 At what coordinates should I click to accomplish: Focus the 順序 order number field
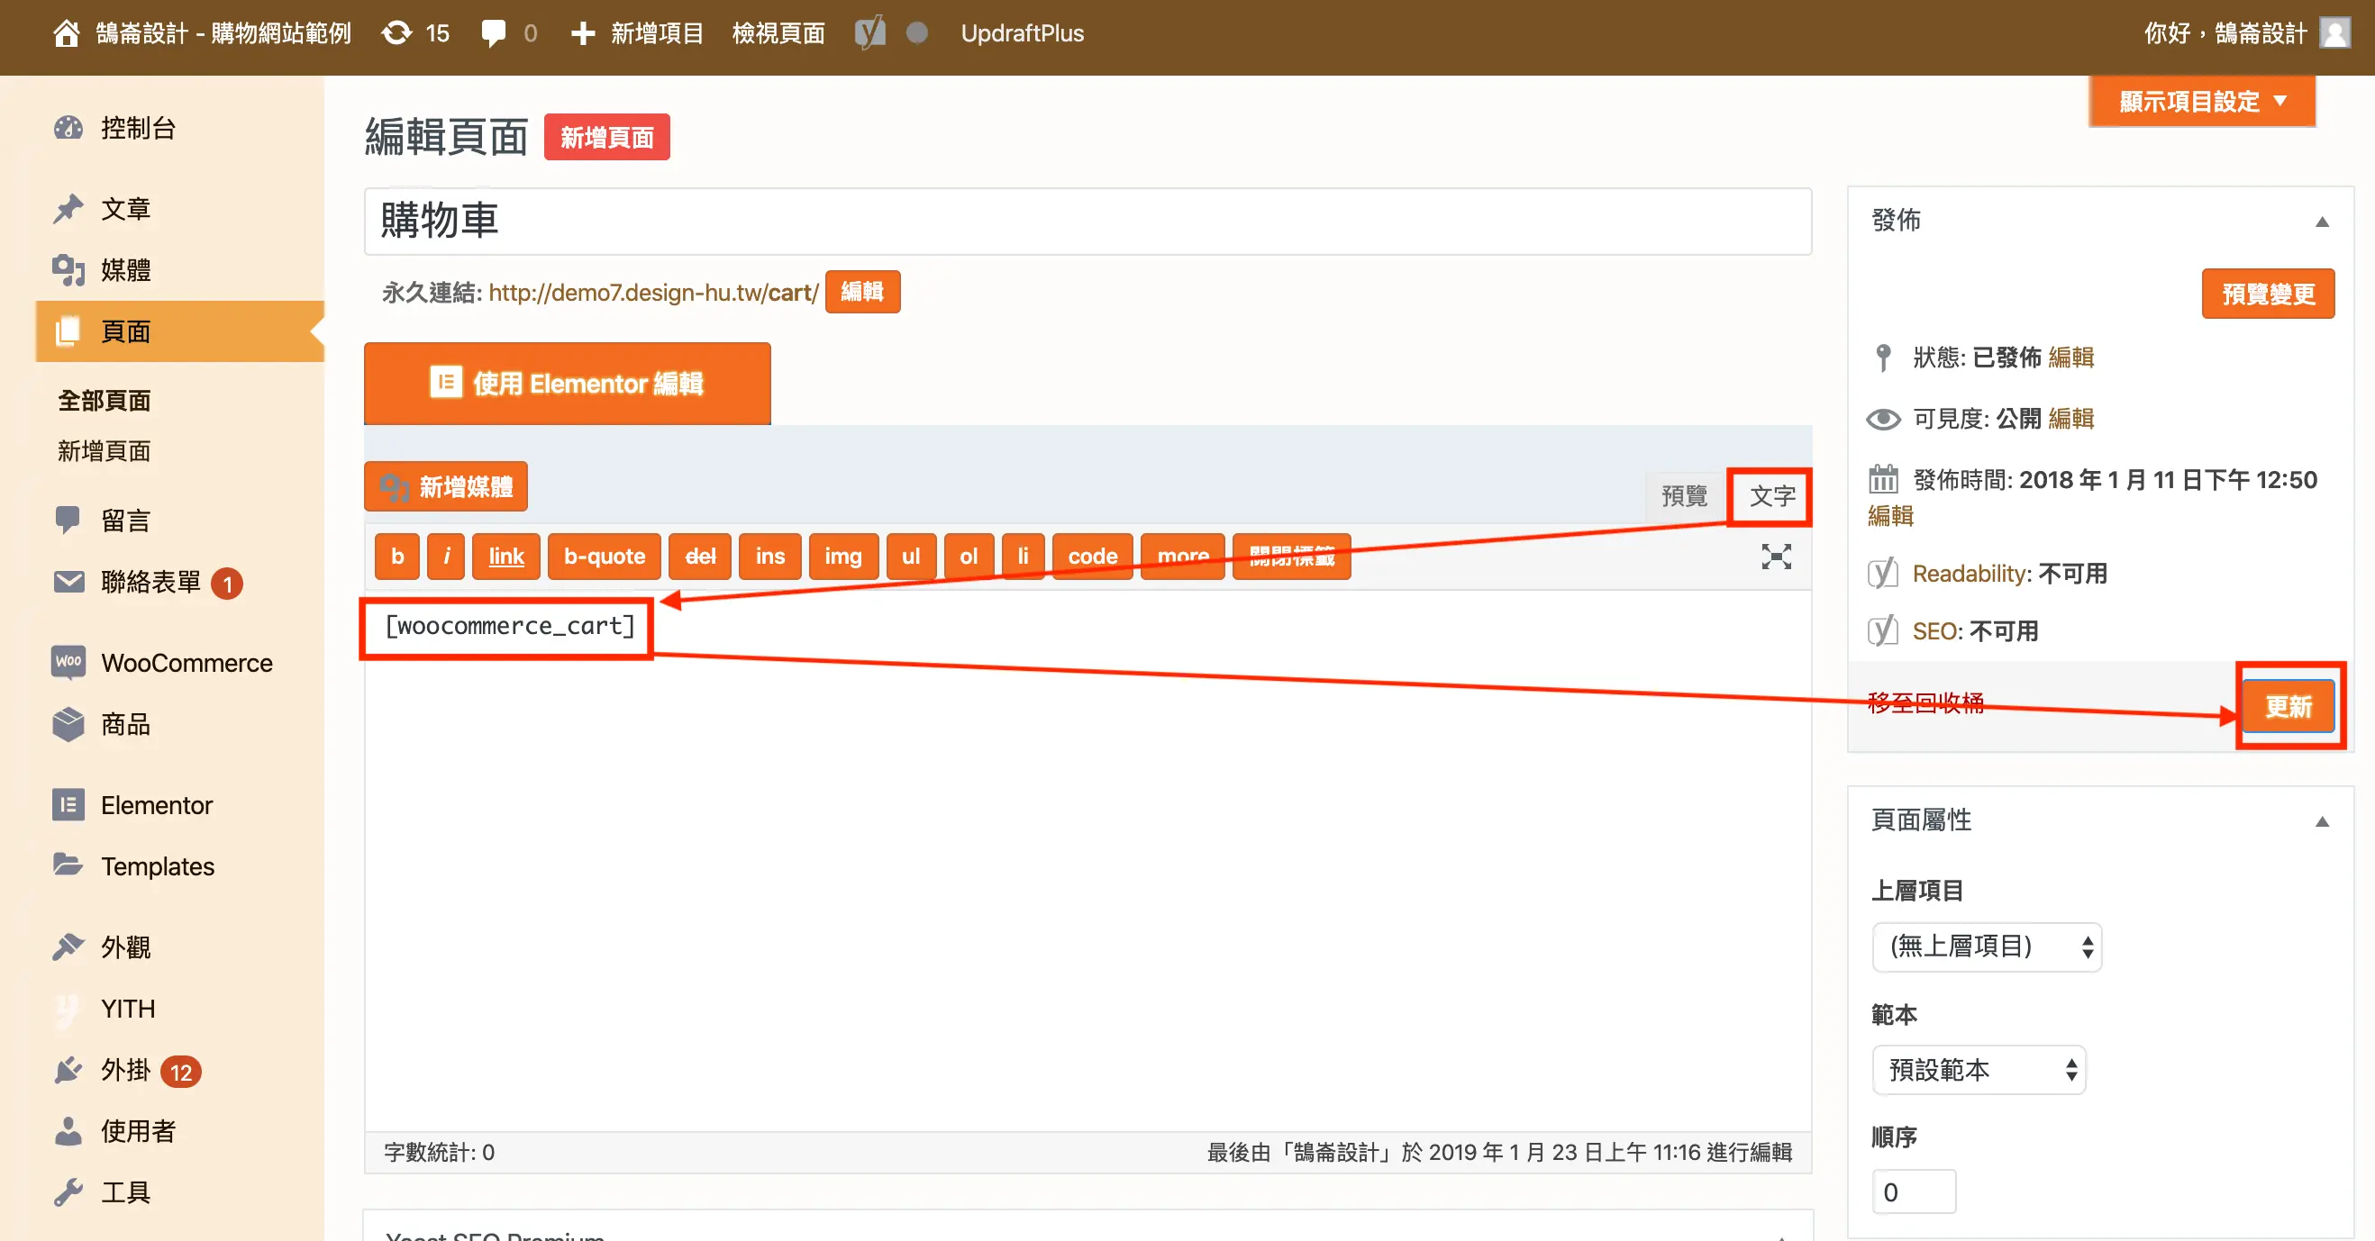(1914, 1192)
